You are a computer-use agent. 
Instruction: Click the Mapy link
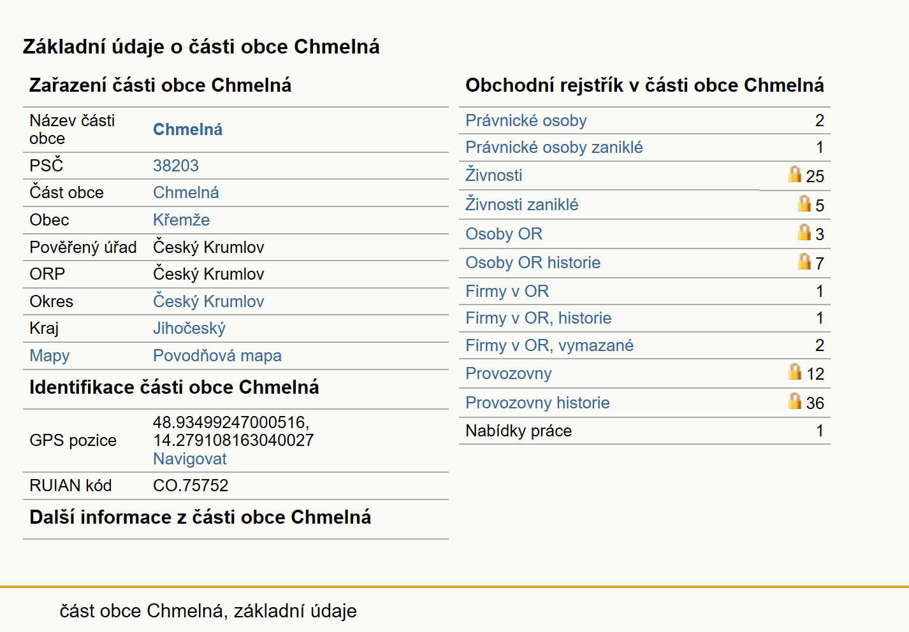click(49, 355)
